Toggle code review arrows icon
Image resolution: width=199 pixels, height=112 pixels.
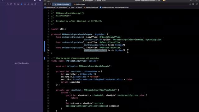click(190, 4)
